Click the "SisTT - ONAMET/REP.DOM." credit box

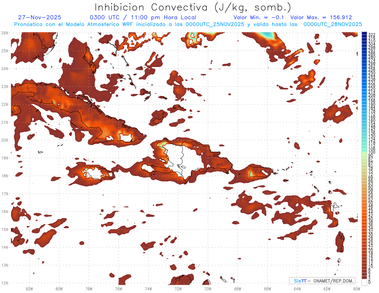[x=322, y=281]
